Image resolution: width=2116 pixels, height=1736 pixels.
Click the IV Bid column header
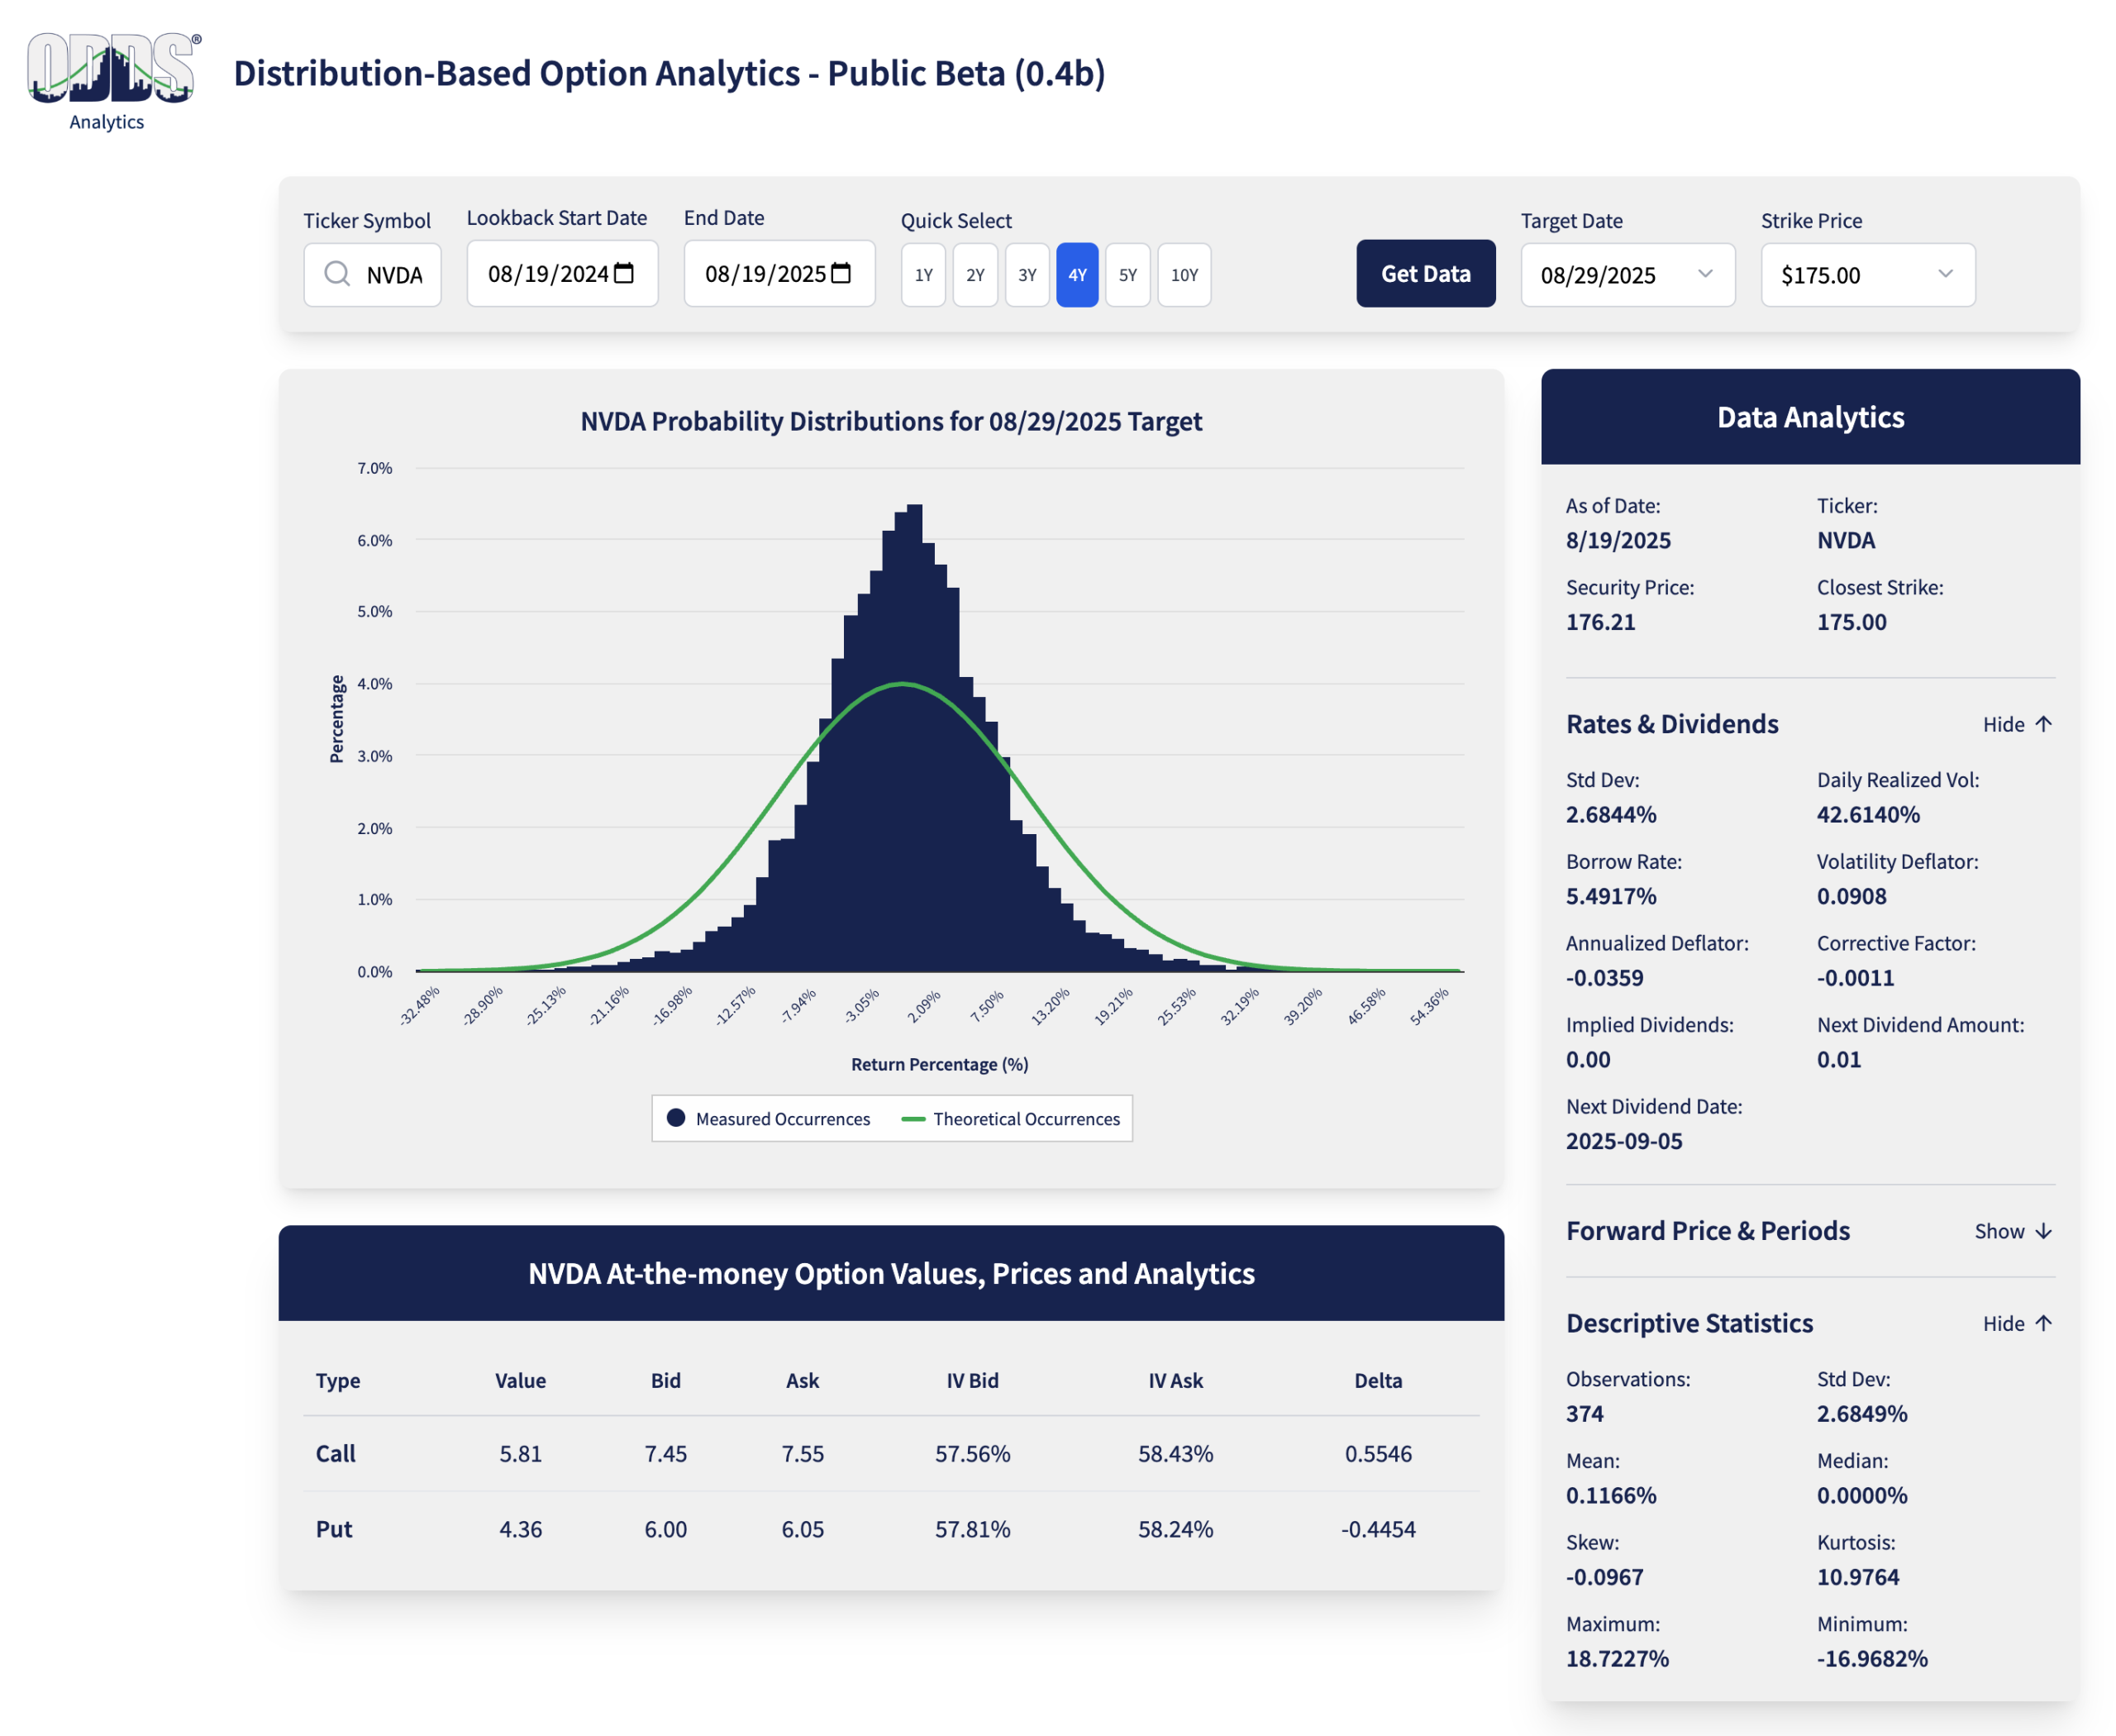click(972, 1380)
